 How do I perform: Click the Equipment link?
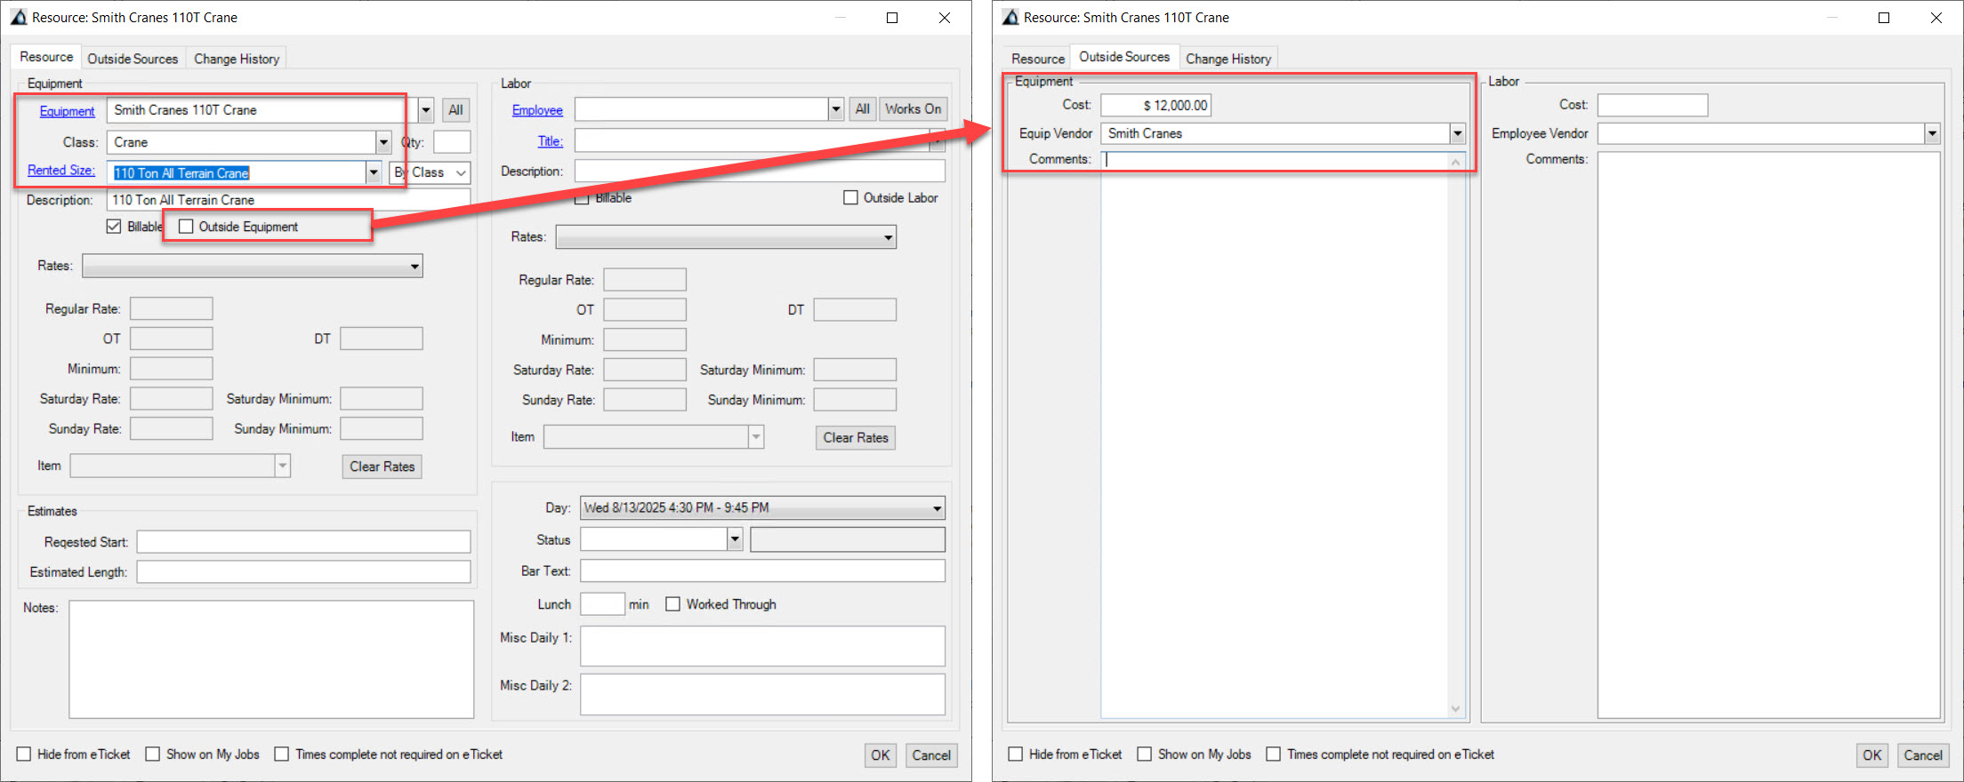(x=67, y=111)
